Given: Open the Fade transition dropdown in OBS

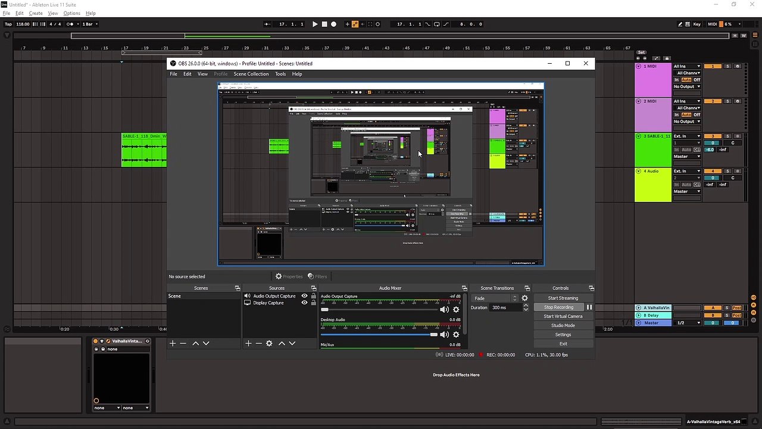Looking at the screenshot, I should coord(495,298).
